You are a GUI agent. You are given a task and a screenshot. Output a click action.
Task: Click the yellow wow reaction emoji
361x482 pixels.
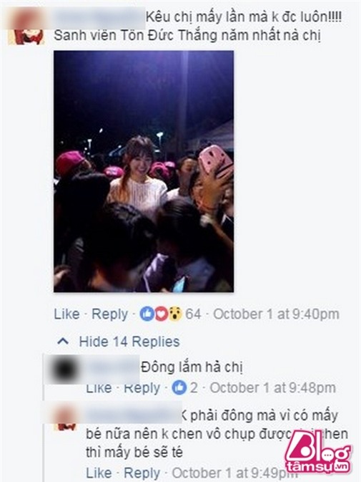point(175,314)
